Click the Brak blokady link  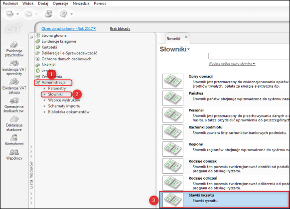[x=120, y=29]
